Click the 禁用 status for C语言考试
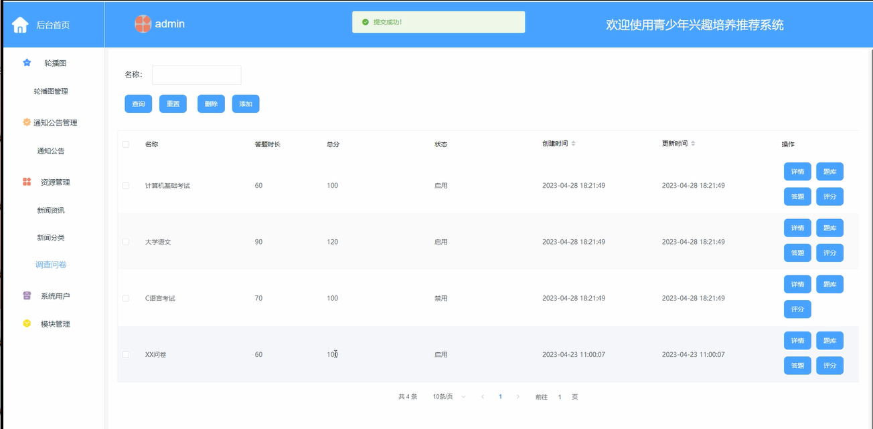Viewport: 873px width, 429px height. [x=441, y=298]
